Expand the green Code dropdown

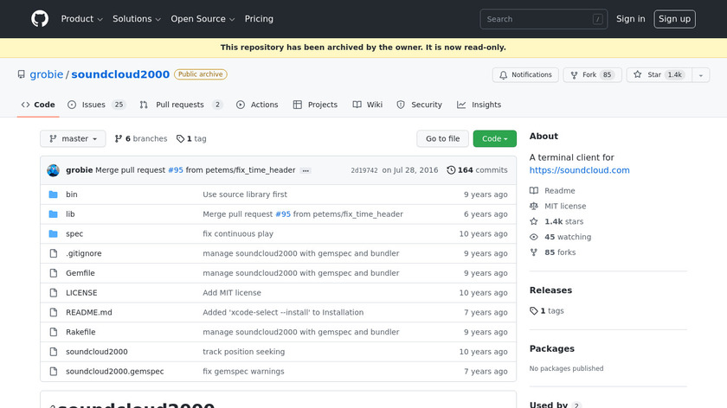pos(494,138)
